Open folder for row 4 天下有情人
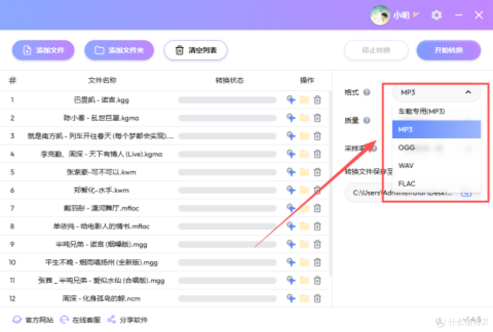Viewport: 493px width, 332px height. 304,154
